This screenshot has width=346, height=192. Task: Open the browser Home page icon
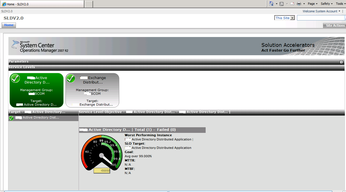(271, 3)
